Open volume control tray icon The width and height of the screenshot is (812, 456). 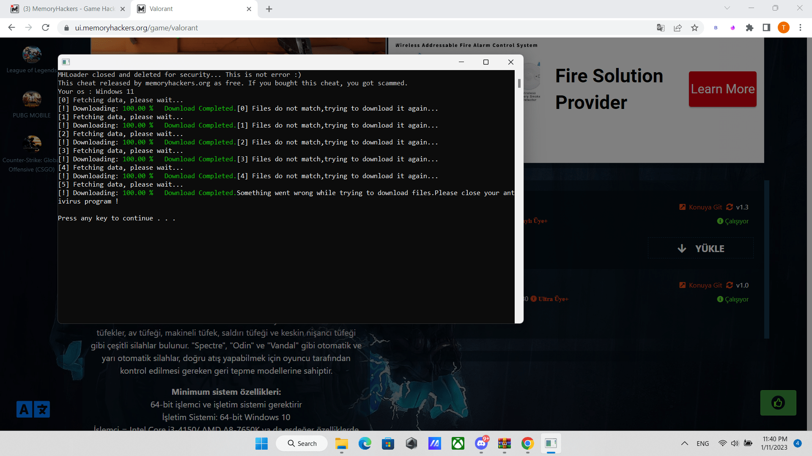[735, 443]
